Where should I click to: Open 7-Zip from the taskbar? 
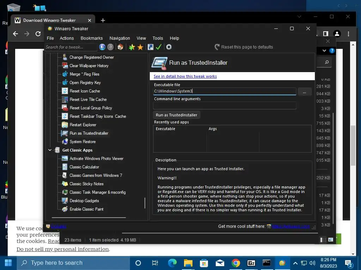point(251,263)
